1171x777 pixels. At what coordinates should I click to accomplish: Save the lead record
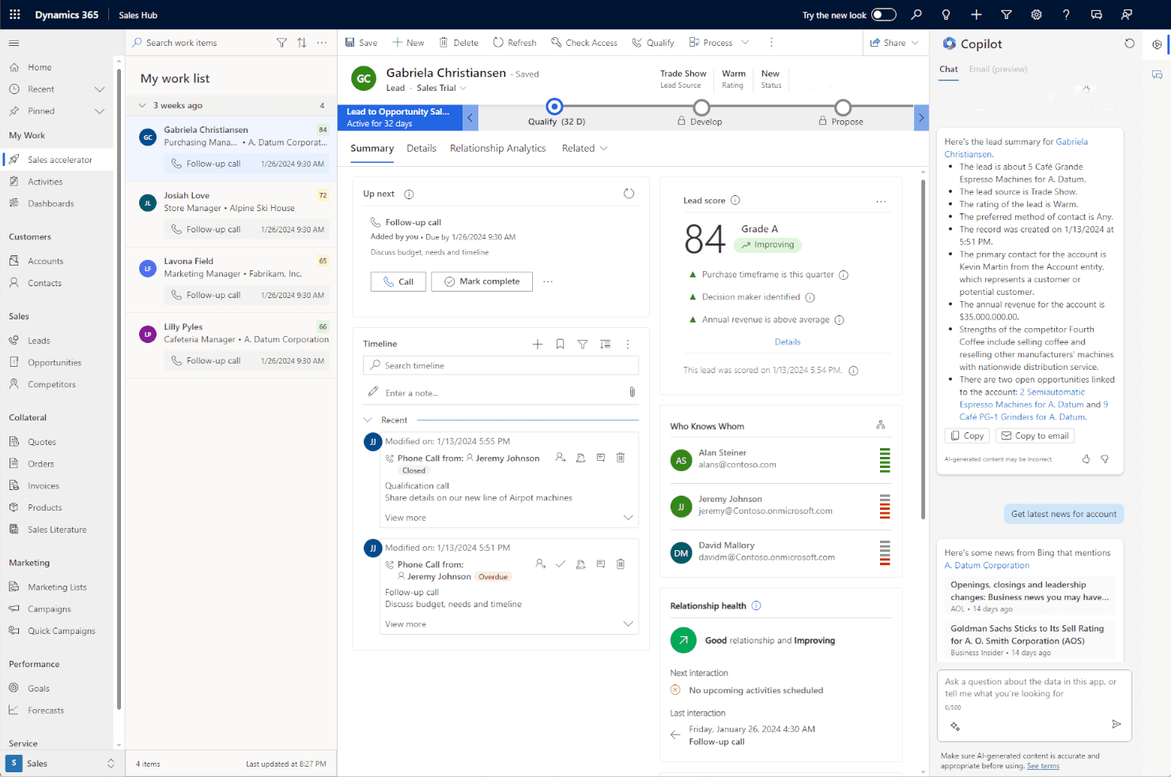(x=361, y=43)
